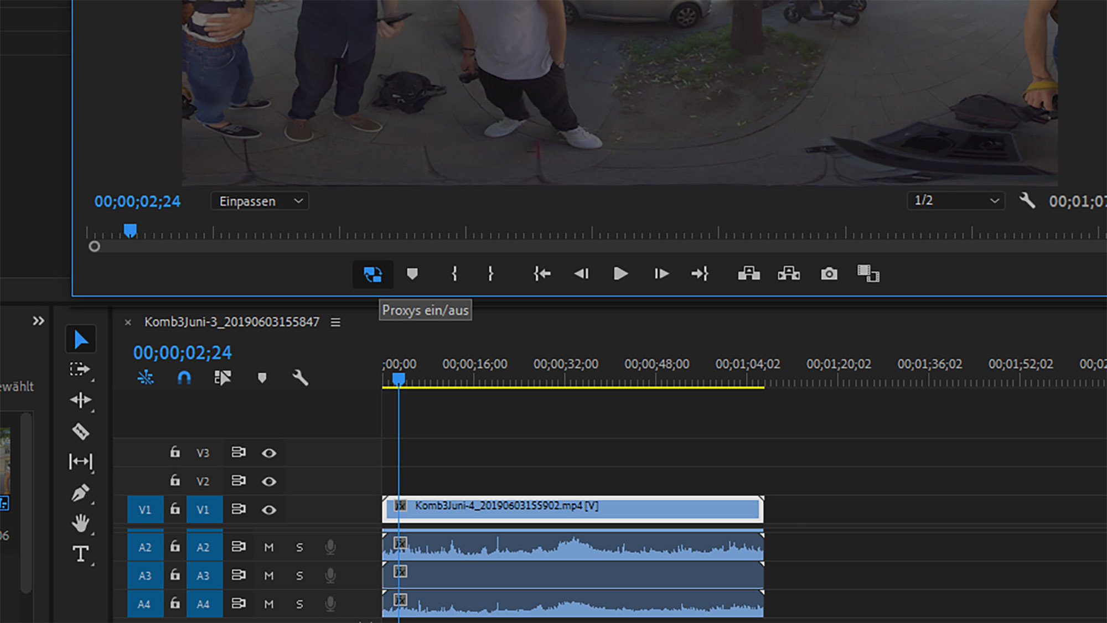Select the Razor tool
This screenshot has width=1107, height=623.
[81, 431]
